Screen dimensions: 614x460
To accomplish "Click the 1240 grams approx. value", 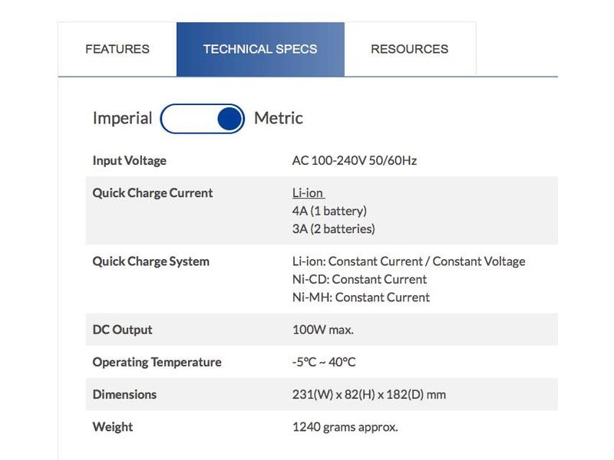I will 345,427.
